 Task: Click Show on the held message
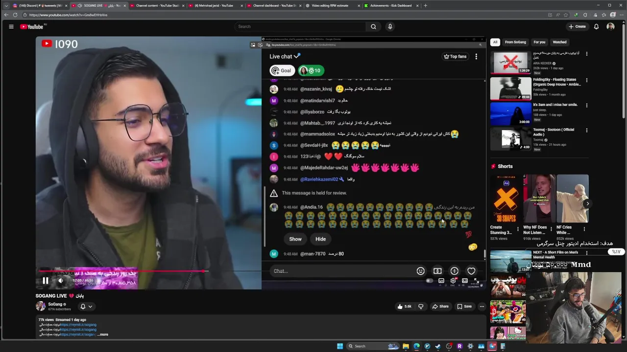click(x=295, y=239)
